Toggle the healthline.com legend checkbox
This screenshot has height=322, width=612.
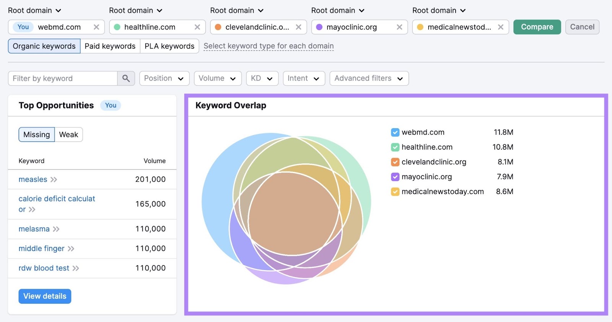pyautogui.click(x=395, y=147)
